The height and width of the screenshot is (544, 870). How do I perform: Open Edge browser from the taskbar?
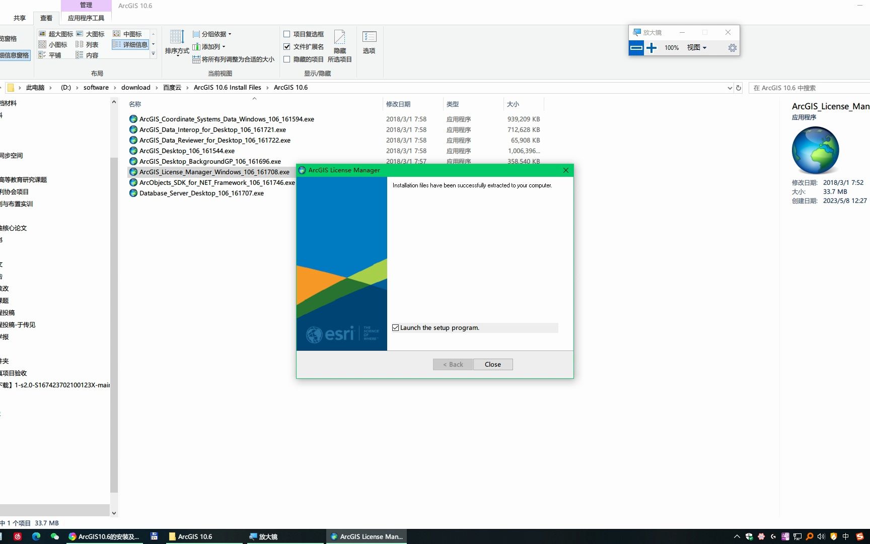tap(36, 536)
